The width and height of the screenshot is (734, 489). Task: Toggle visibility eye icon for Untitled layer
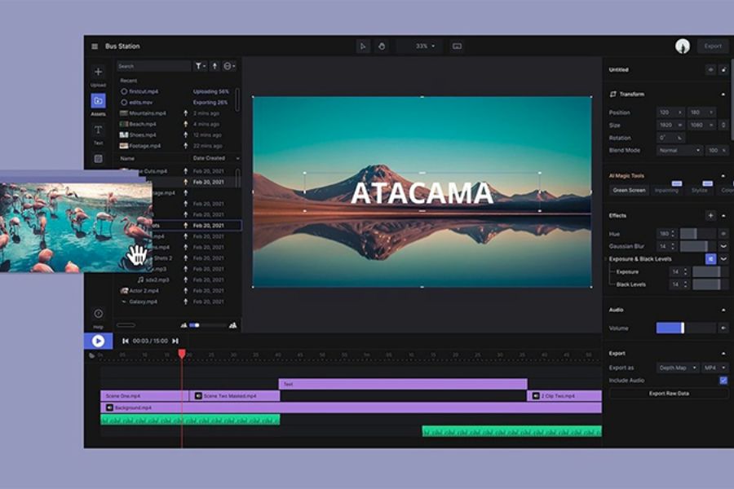tap(710, 70)
